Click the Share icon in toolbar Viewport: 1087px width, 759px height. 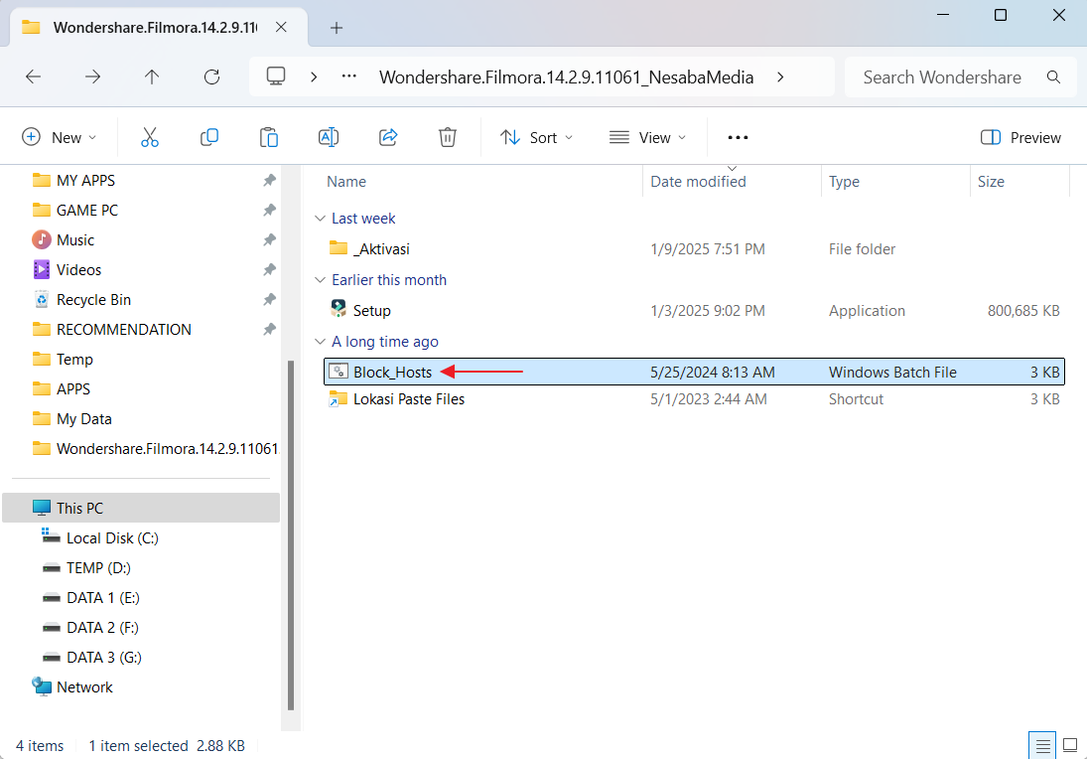[x=388, y=138]
